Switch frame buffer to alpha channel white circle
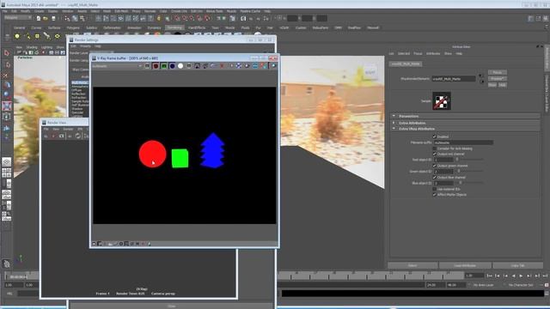Image resolution: width=550 pixels, height=309 pixels. pyautogui.click(x=180, y=66)
